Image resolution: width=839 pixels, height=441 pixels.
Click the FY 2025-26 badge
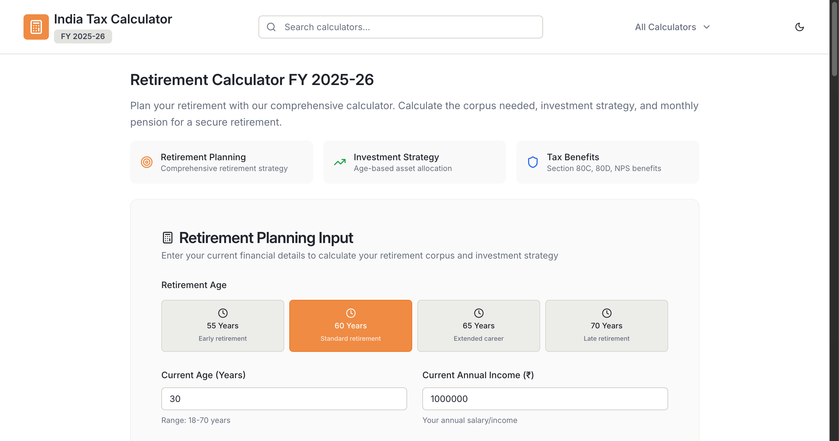(83, 36)
